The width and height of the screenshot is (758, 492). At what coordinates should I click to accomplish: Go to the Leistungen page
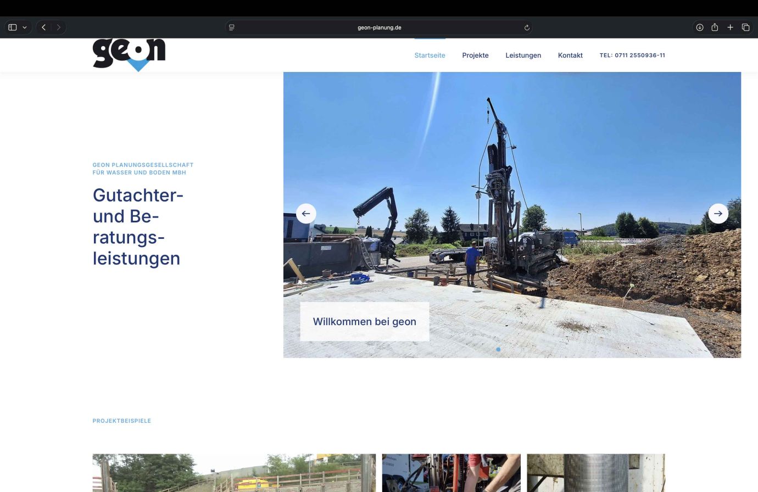click(x=523, y=55)
